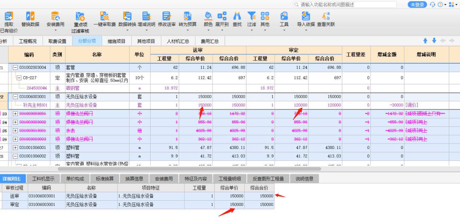Screen dimensions: 460x222
Task: Open the 费用汇总 tab
Action: [x=210, y=41]
